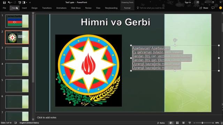Click the layout toggle icon in Quick Access Toolbar
This screenshot has width=223, height=125.
click(24, 2)
